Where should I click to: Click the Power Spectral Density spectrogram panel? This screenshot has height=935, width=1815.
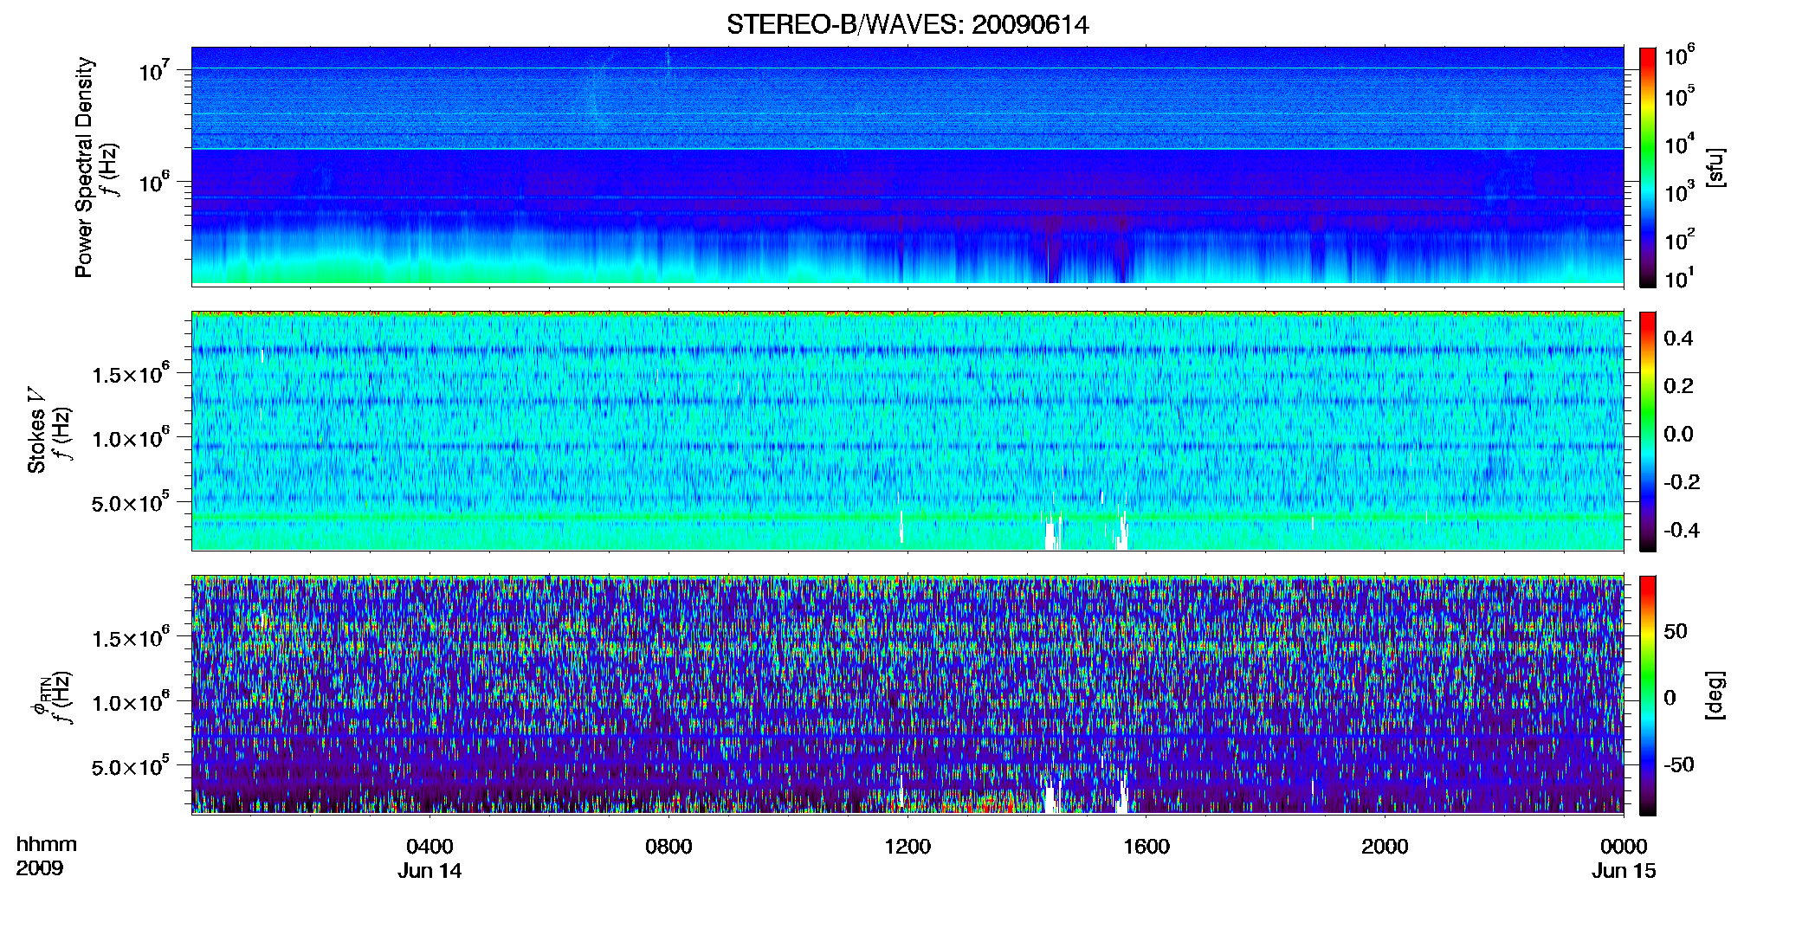tap(907, 166)
